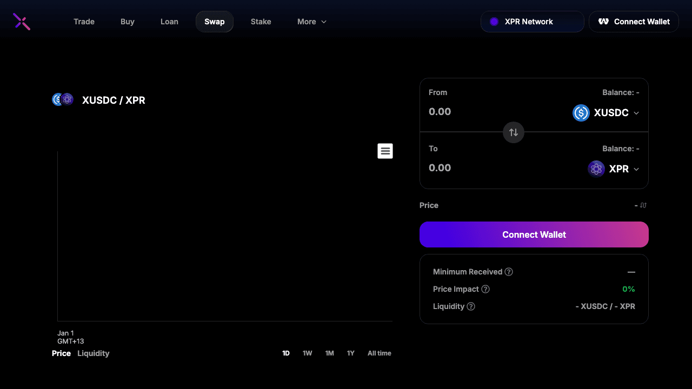Click the XPR Network globe icon
692x389 pixels.
click(494, 22)
